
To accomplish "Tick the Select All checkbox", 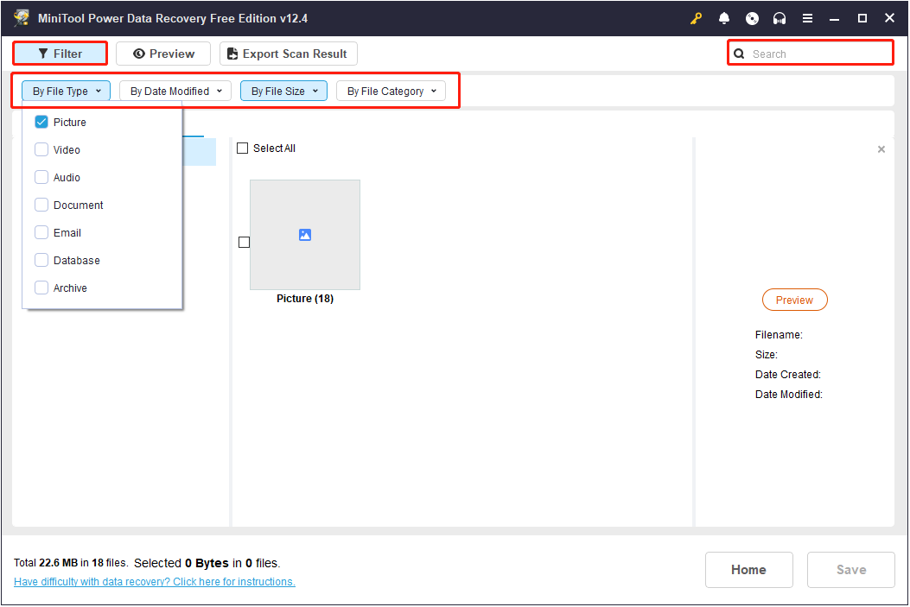I will (243, 149).
